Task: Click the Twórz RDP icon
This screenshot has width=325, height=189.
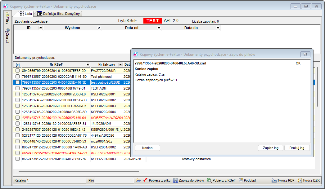Action: 274,180
